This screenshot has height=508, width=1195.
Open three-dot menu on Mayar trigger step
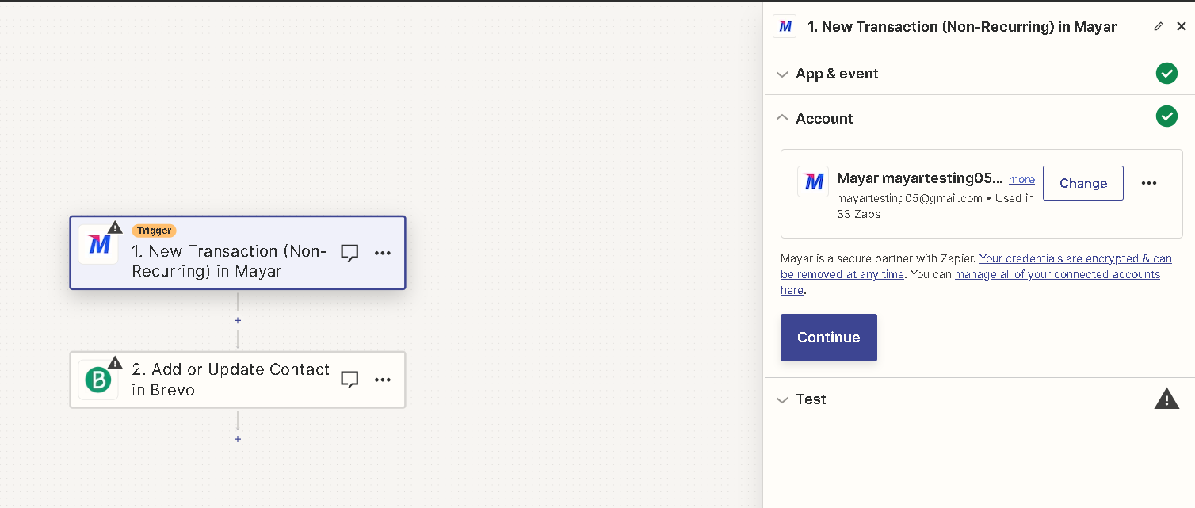pos(383,253)
